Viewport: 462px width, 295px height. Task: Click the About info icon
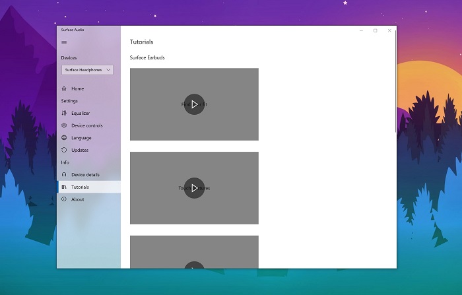click(x=64, y=199)
